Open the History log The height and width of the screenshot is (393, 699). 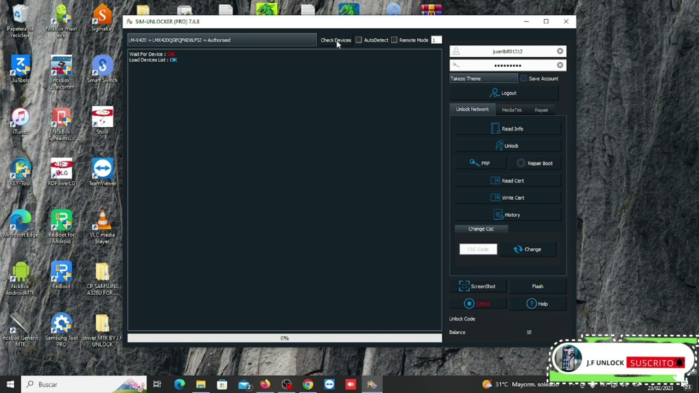[508, 215]
